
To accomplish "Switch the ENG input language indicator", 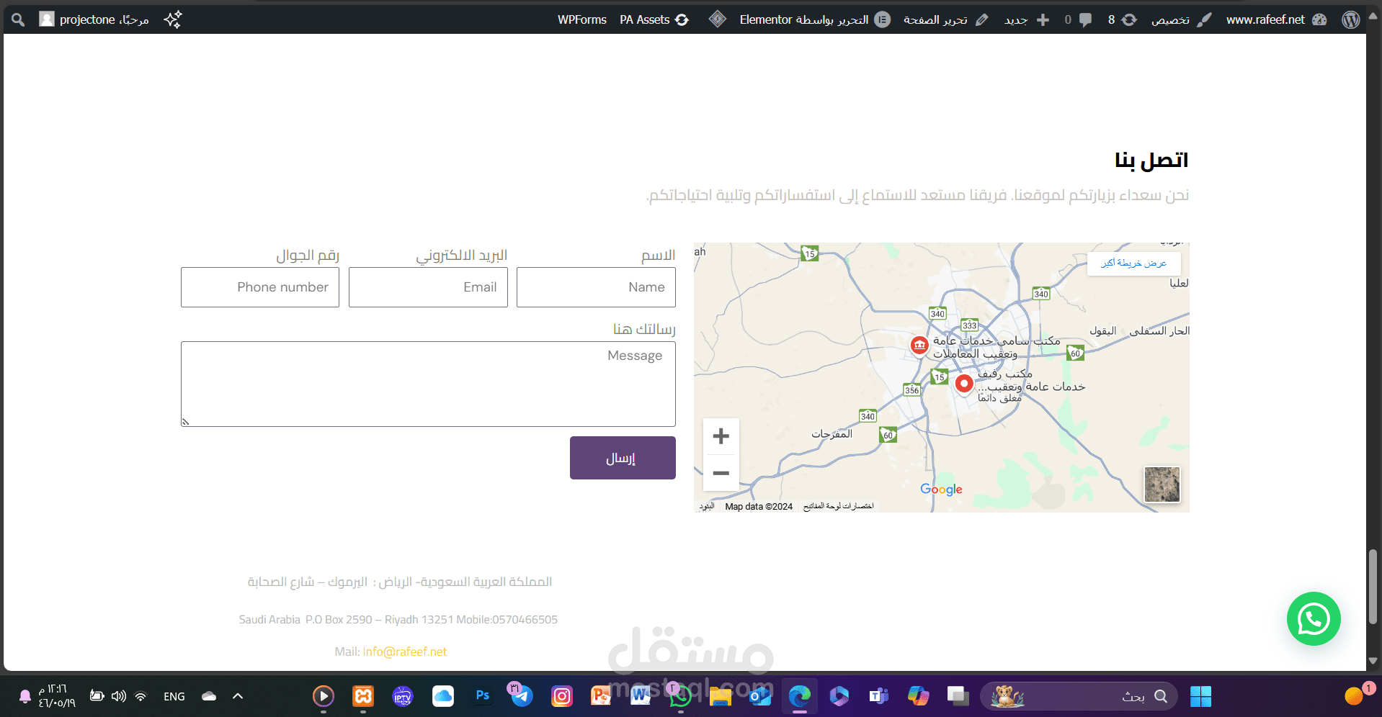I will click(174, 696).
